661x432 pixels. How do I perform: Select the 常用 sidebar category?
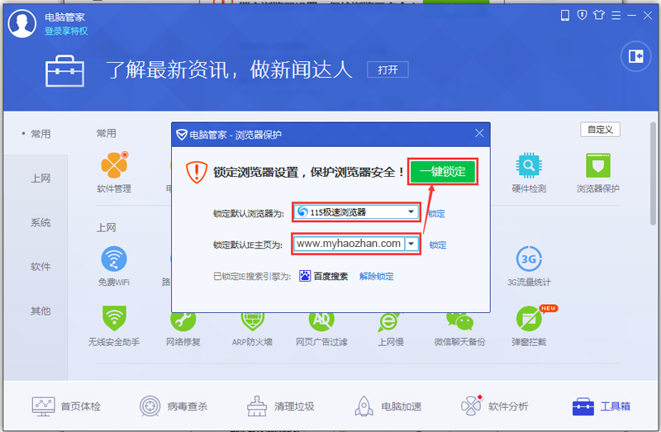coord(40,134)
